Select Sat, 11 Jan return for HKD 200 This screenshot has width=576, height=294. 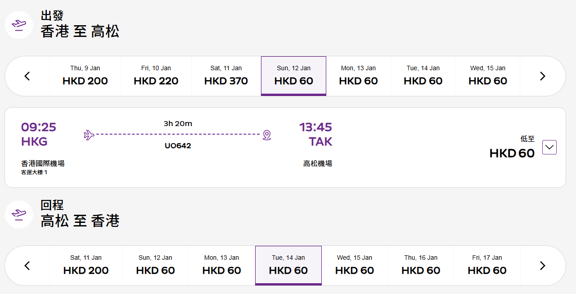[86, 266]
